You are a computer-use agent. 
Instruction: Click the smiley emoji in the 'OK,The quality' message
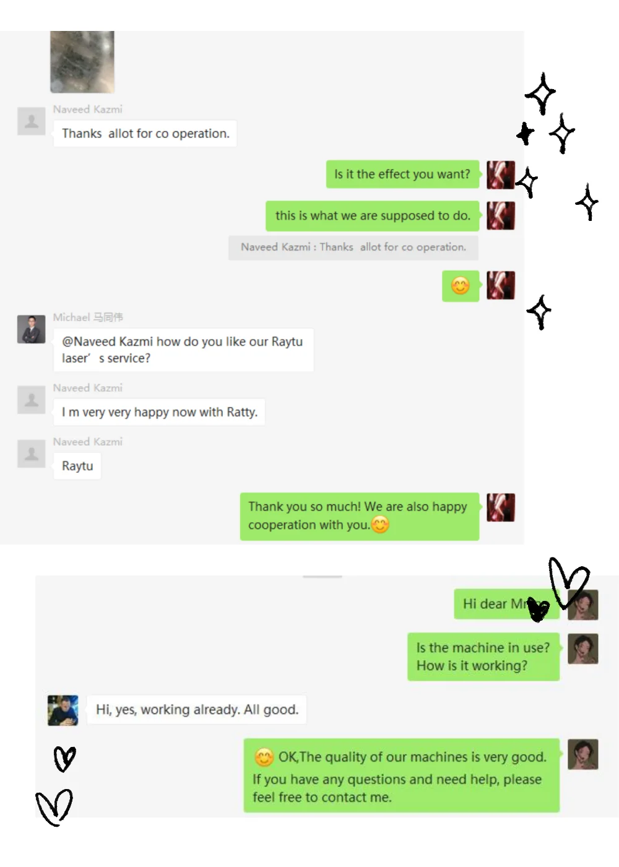[264, 757]
